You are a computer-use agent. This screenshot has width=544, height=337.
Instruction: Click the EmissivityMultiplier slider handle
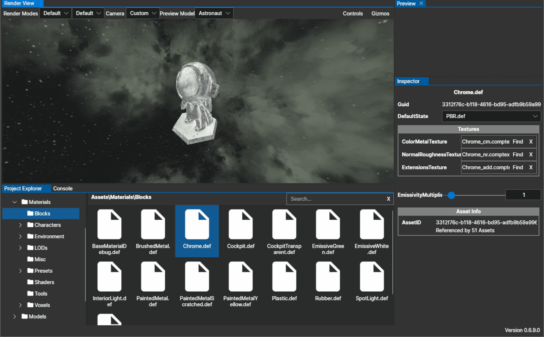click(x=452, y=195)
